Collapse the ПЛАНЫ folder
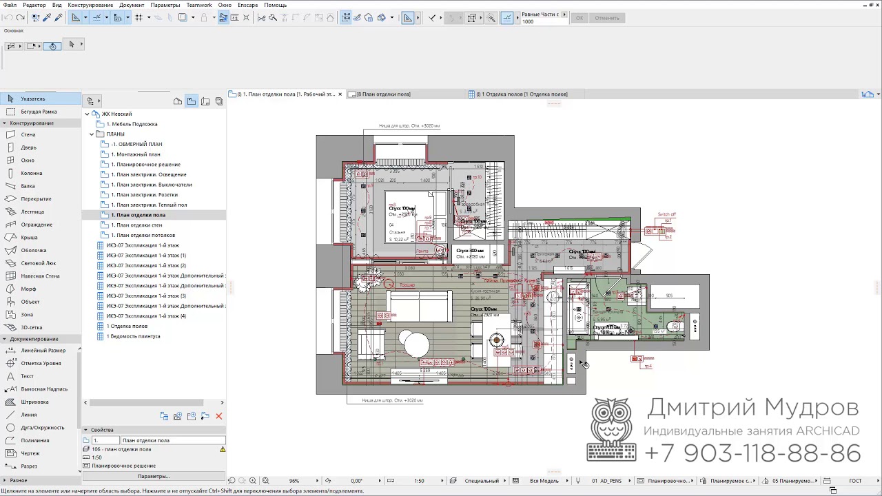The image size is (882, 496). pyautogui.click(x=92, y=134)
